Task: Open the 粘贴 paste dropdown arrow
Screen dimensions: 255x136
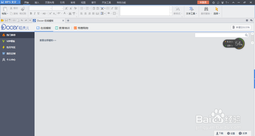Action: pyautogui.click(x=7, y=14)
